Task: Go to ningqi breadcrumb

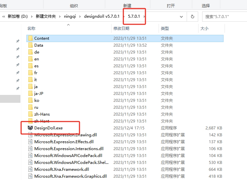Action: click(x=70, y=16)
